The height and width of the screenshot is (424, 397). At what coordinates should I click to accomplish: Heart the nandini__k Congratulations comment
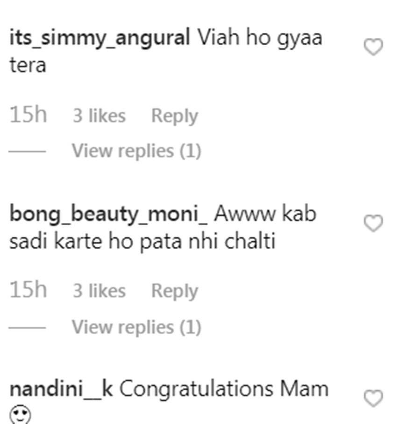click(373, 399)
